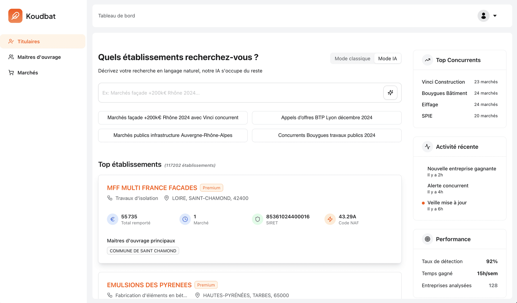Click the Top Concurrents trending icon
517x303 pixels.
[427, 60]
